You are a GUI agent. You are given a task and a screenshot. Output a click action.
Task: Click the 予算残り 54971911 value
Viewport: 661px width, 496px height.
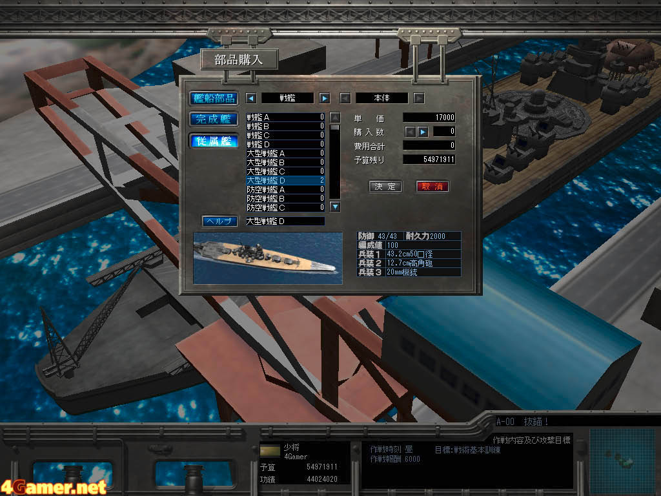click(x=429, y=160)
